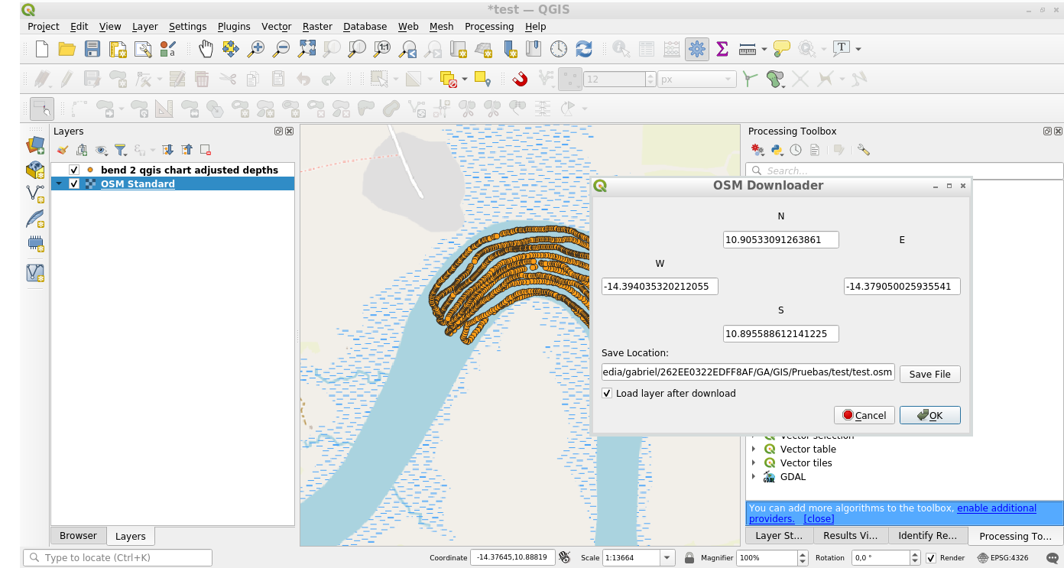
Task: Save project with the floppy disk icon
Action: pyautogui.click(x=92, y=49)
